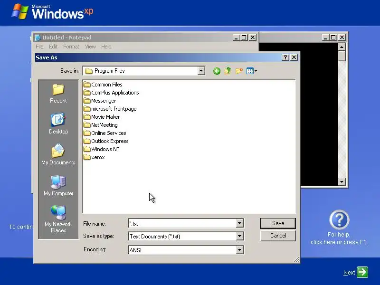Open Notepad Edit menu
380x285 pixels.
[53, 47]
